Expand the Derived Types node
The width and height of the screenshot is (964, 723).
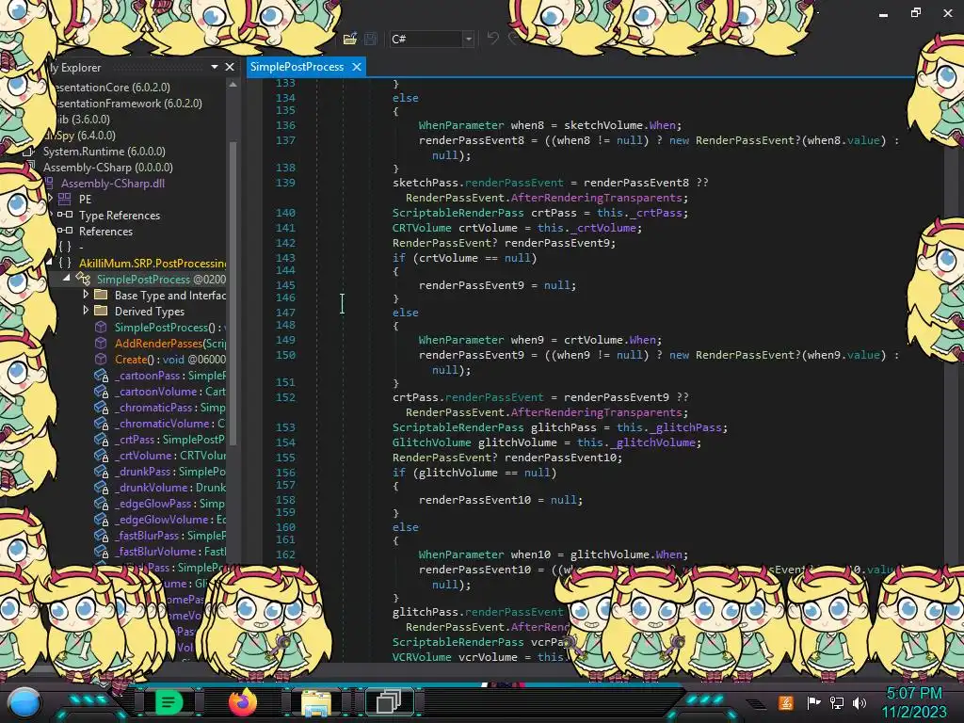86,311
